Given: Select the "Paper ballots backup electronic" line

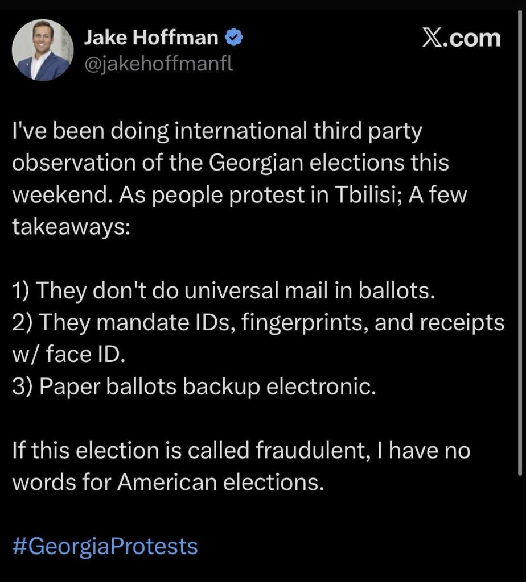Looking at the screenshot, I should (x=194, y=388).
